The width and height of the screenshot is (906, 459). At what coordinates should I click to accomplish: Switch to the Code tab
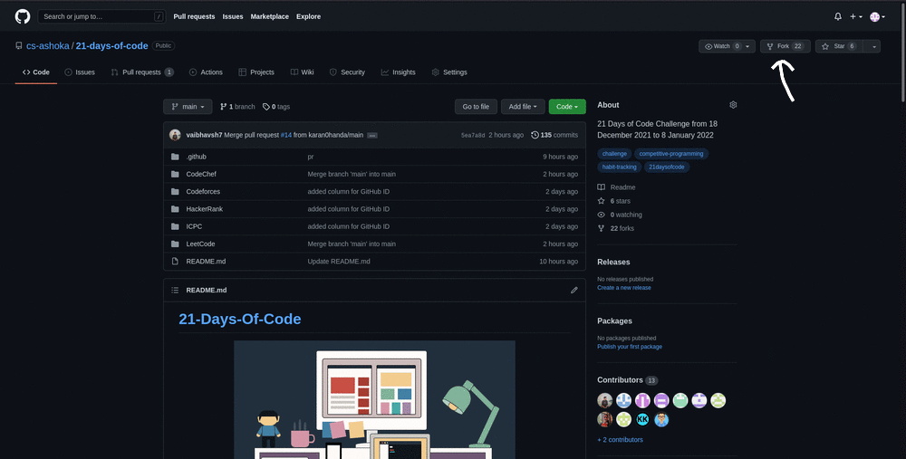(36, 72)
